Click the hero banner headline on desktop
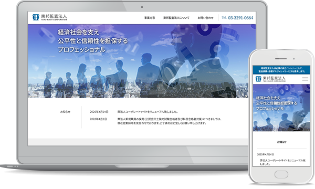 (92, 41)
